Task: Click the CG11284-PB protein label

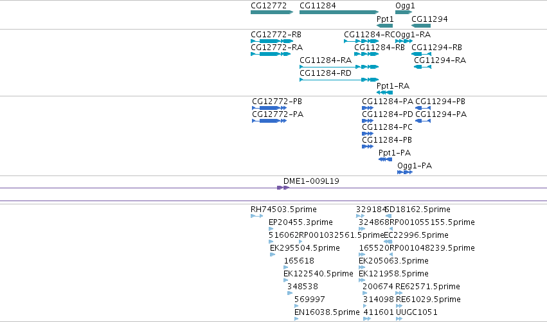Action: (387, 140)
